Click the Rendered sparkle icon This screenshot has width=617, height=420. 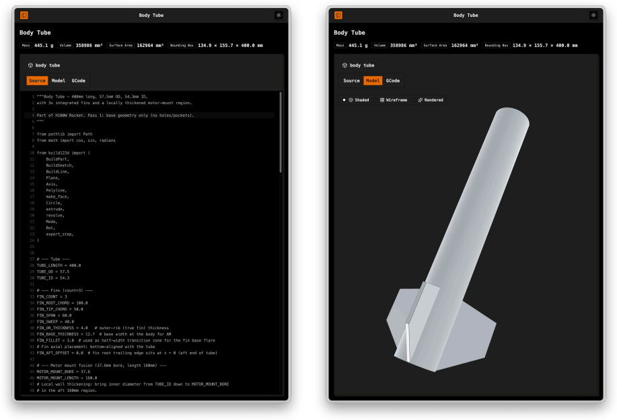coord(421,100)
